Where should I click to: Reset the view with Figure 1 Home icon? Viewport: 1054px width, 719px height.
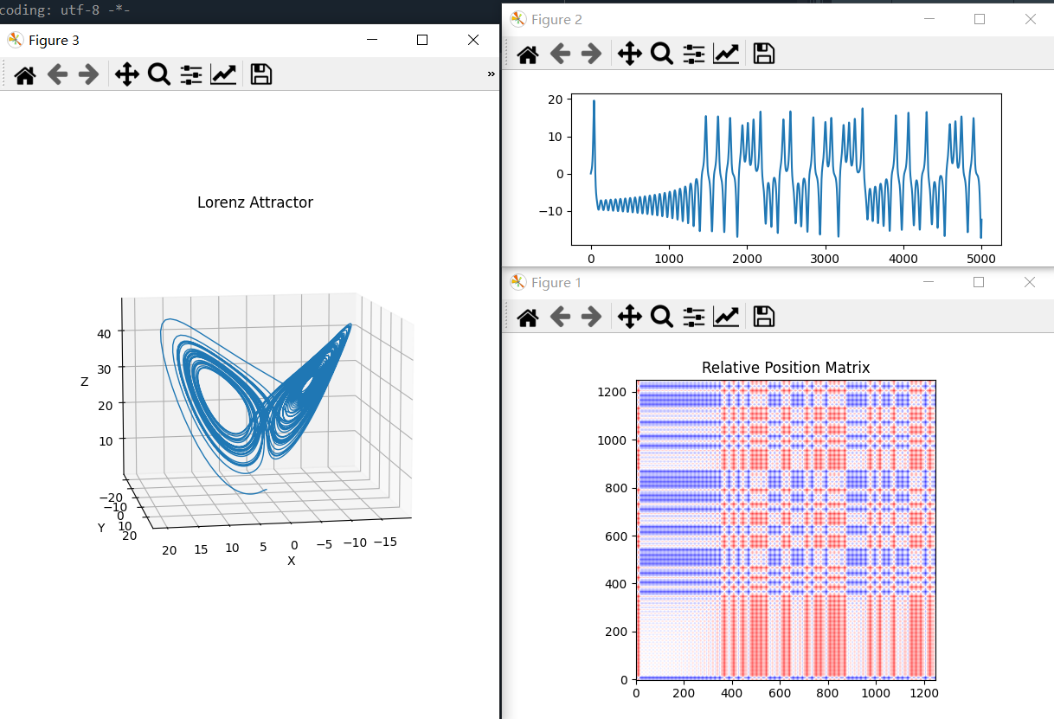tap(528, 318)
